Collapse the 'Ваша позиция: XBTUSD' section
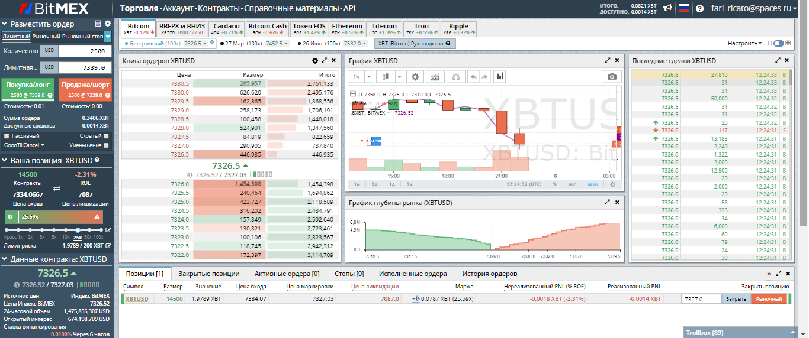The width and height of the screenshot is (809, 338). coord(5,160)
